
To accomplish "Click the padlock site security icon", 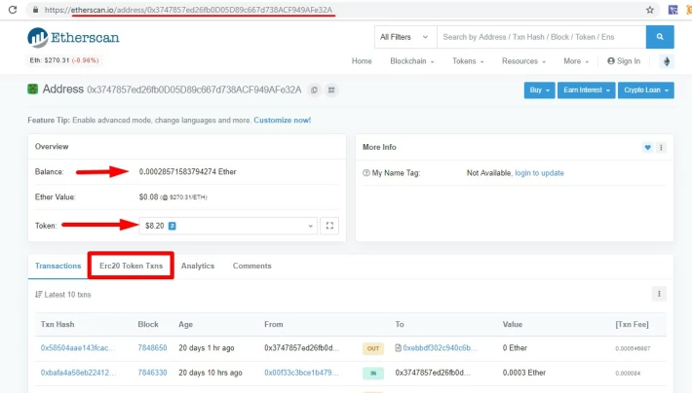I will point(35,10).
